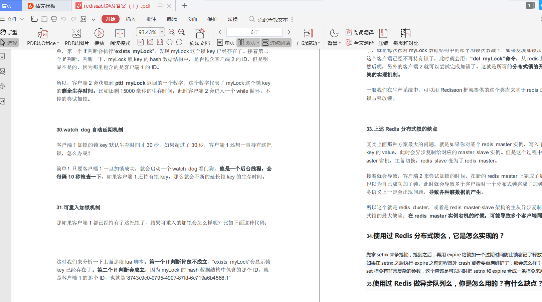
Task: Open the 页面 page tab
Action: coord(192,19)
